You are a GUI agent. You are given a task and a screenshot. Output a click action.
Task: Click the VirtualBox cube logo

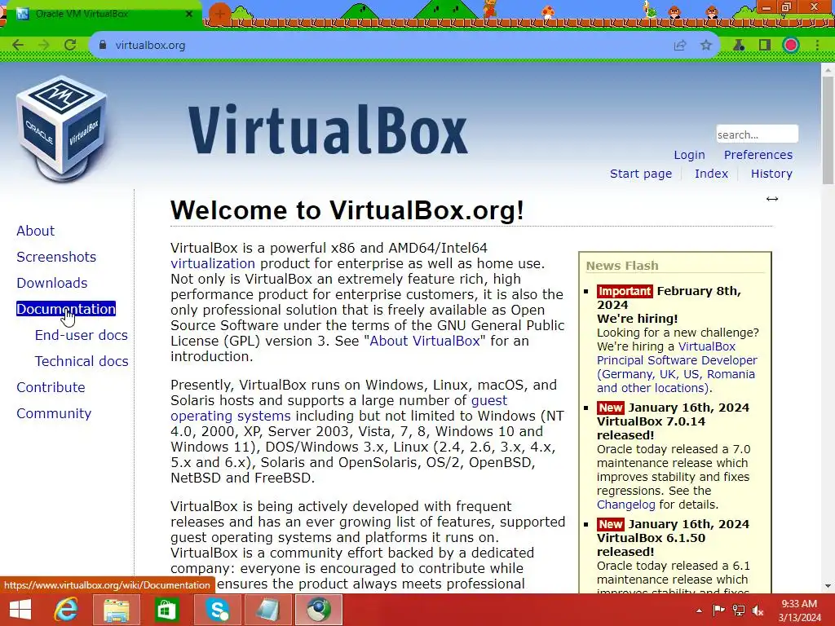(62, 128)
